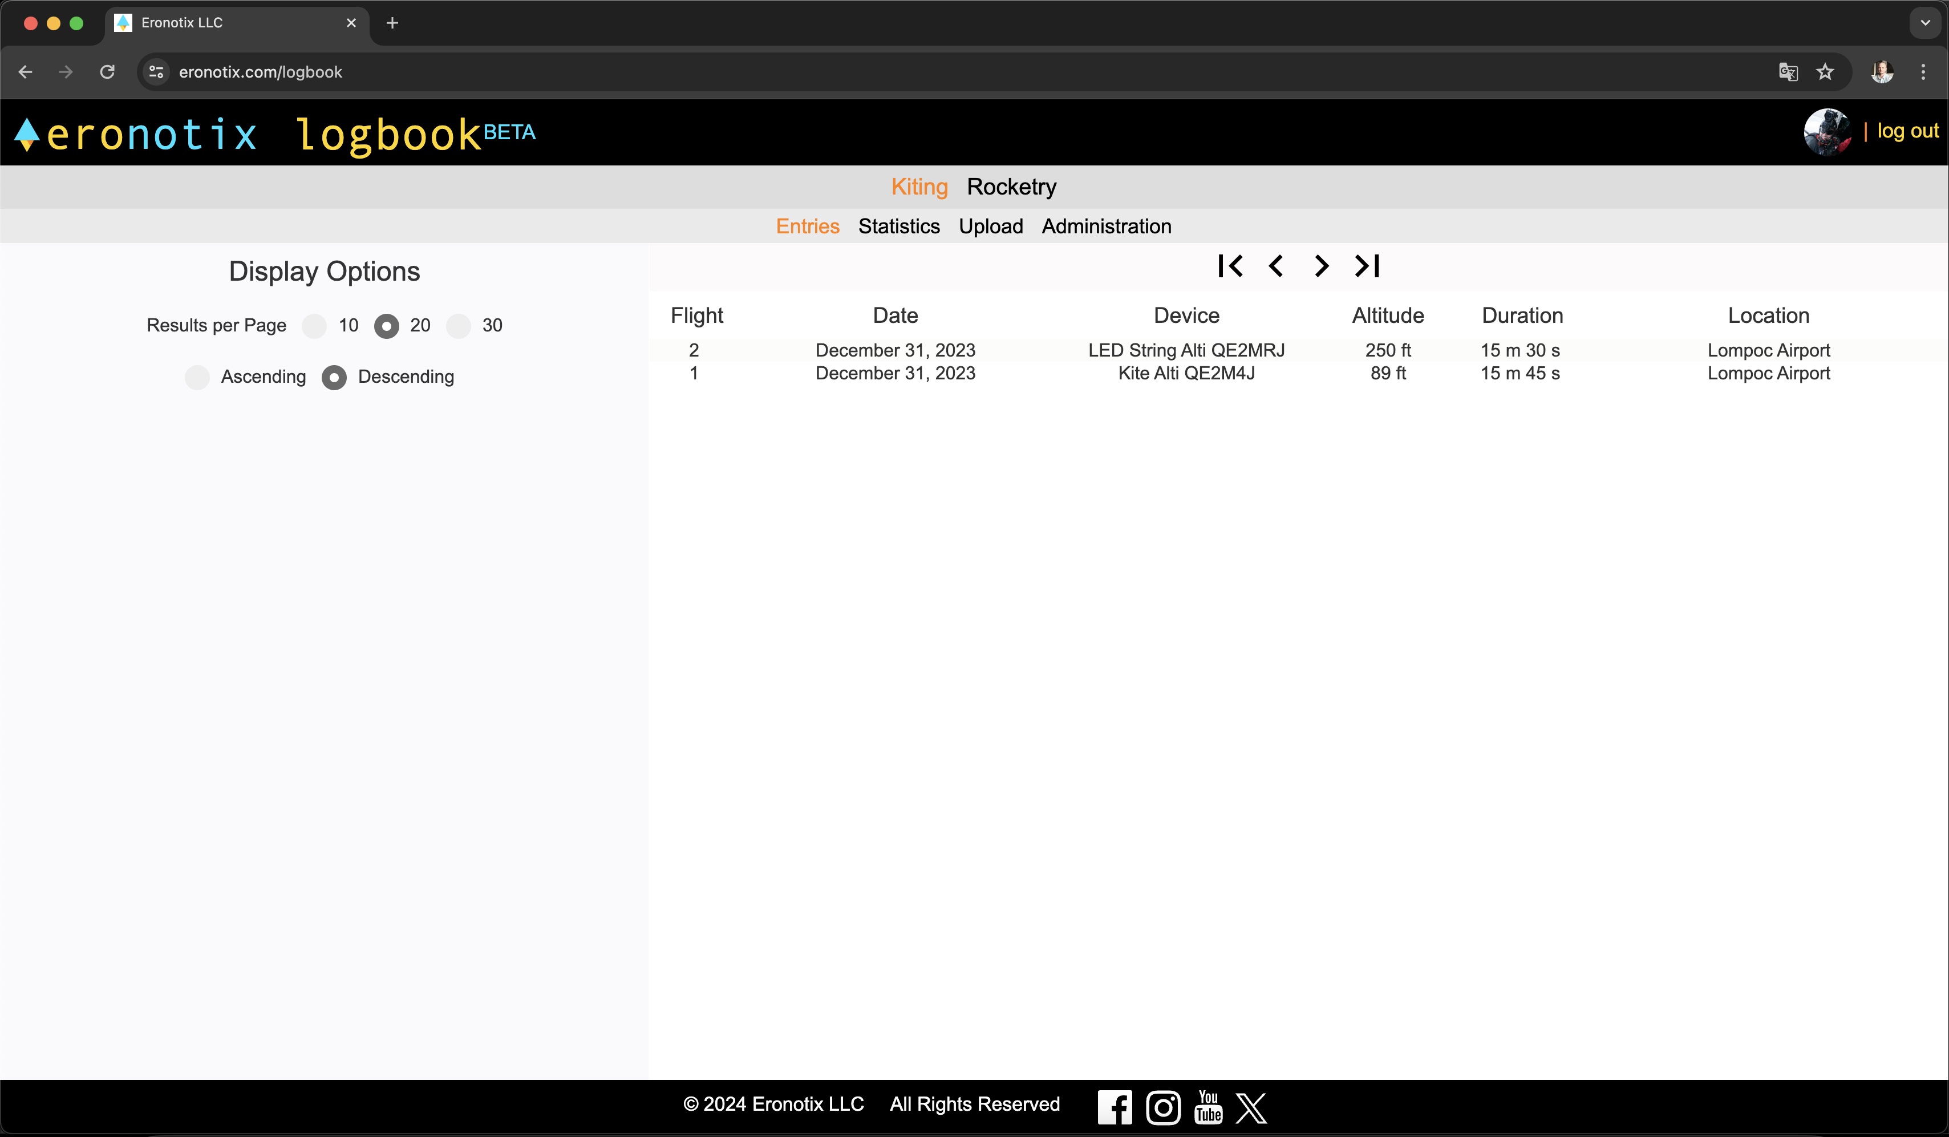Choose Ascending sort order
The height and width of the screenshot is (1137, 1949).
(198, 378)
